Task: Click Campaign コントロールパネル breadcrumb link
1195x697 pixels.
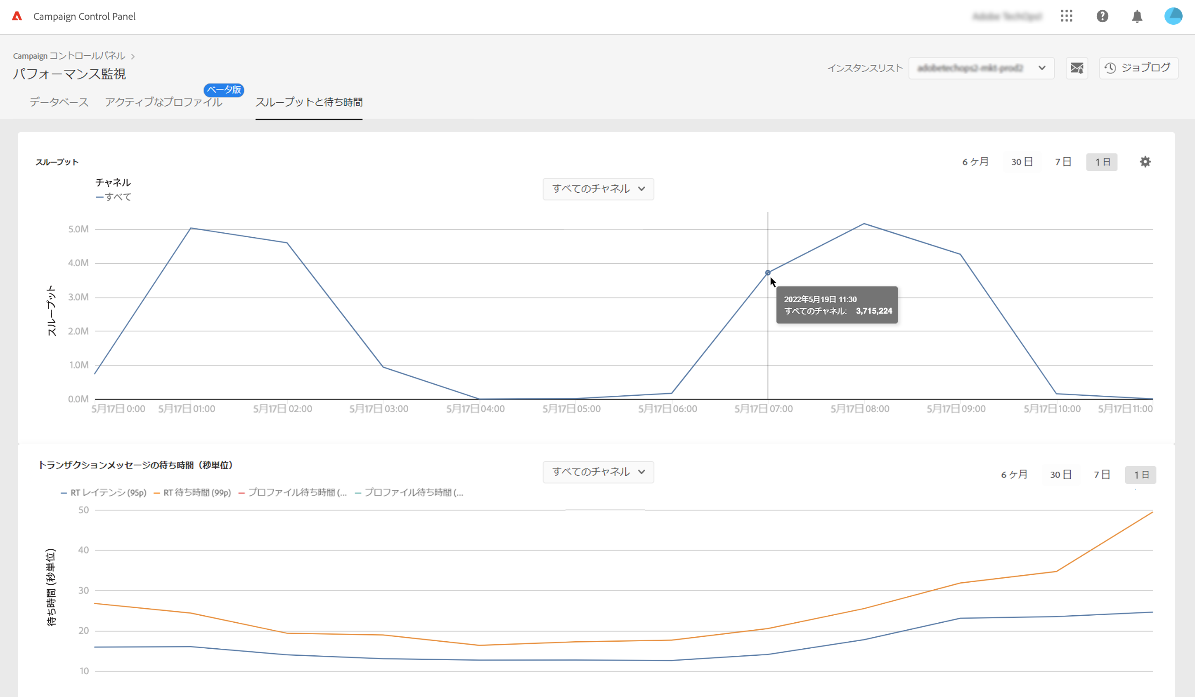Action: pos(69,56)
